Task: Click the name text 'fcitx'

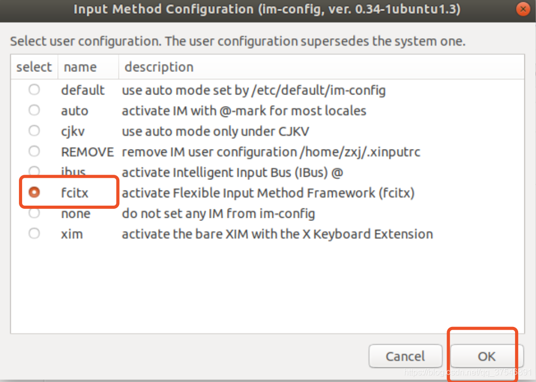Action: [75, 193]
